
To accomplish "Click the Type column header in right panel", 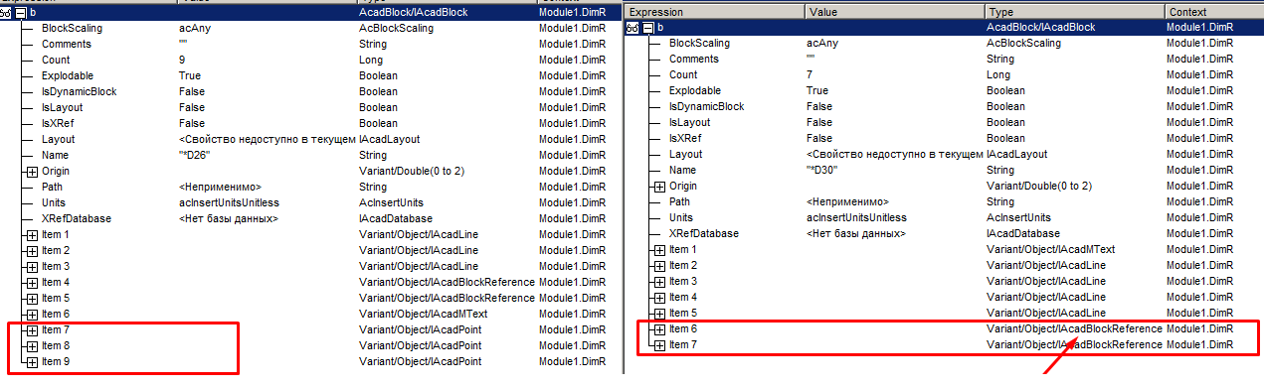I will tap(1074, 11).
